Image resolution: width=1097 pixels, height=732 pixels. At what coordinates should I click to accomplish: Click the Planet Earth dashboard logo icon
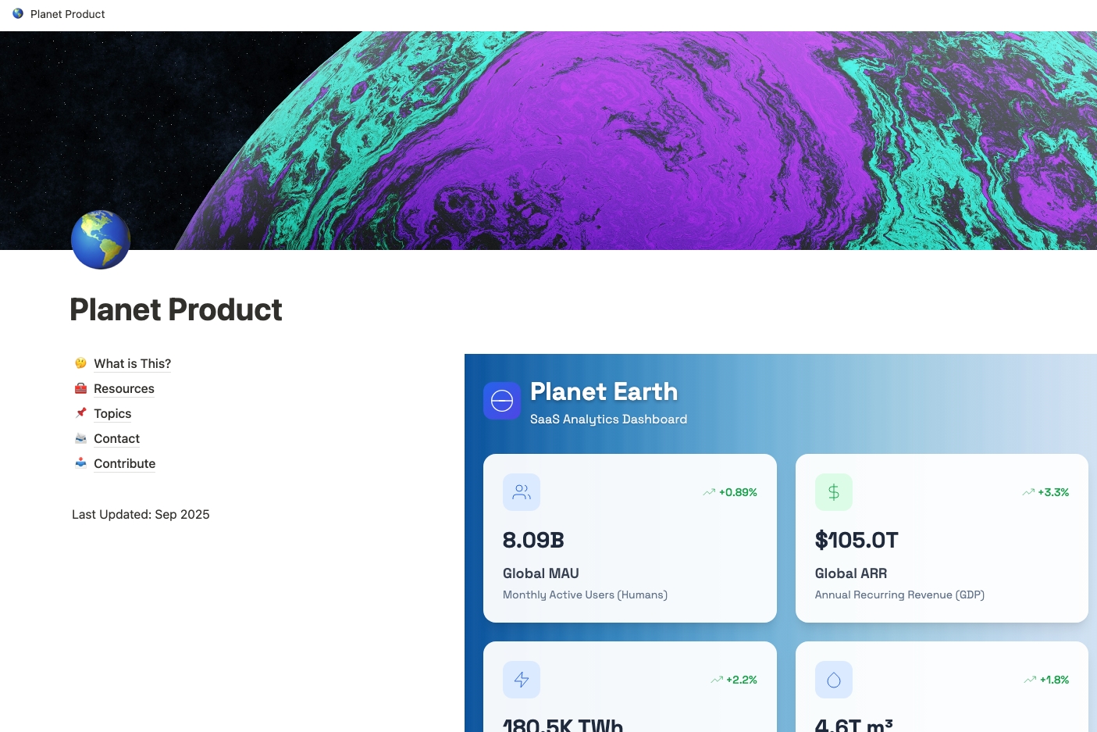tap(502, 401)
